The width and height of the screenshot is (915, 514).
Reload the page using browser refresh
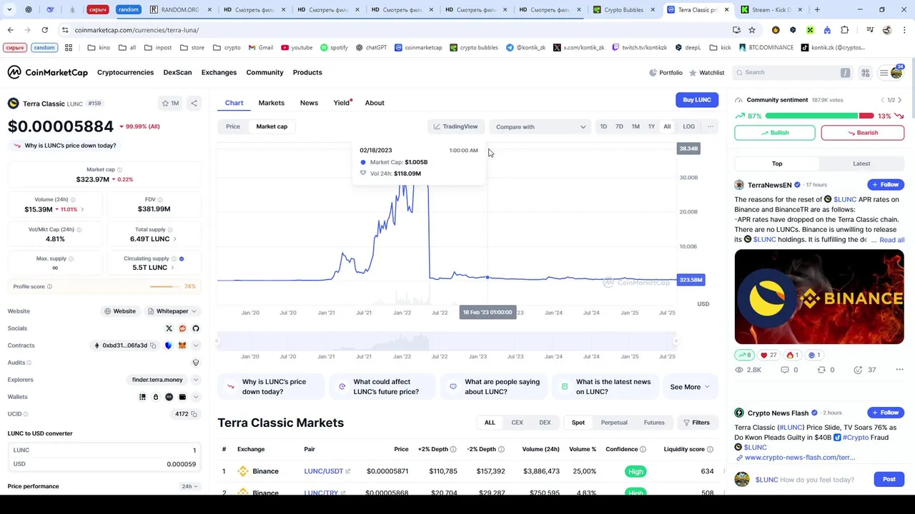click(44, 30)
